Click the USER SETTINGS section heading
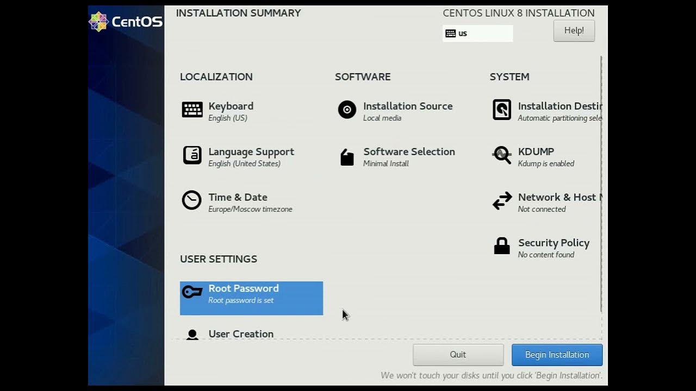696x391 pixels. coord(219,259)
